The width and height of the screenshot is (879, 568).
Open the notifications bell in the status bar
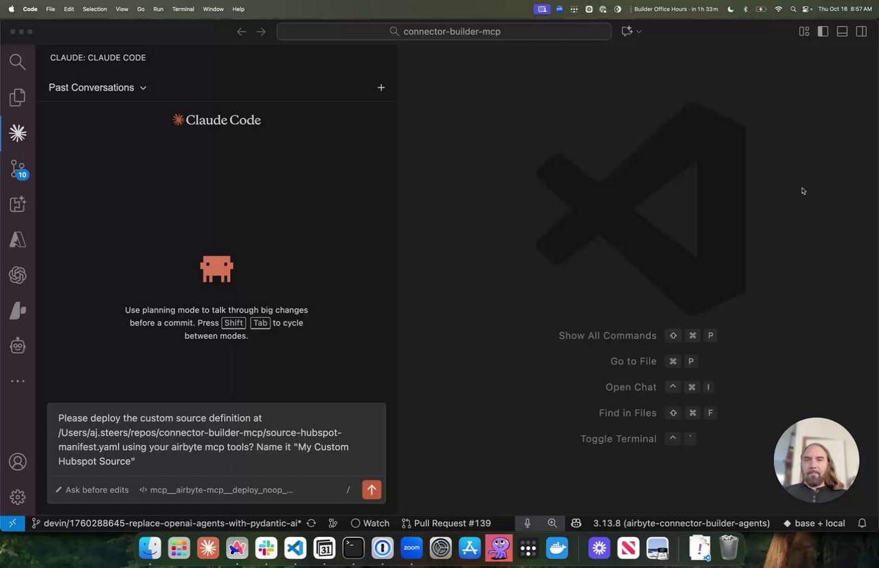862,523
